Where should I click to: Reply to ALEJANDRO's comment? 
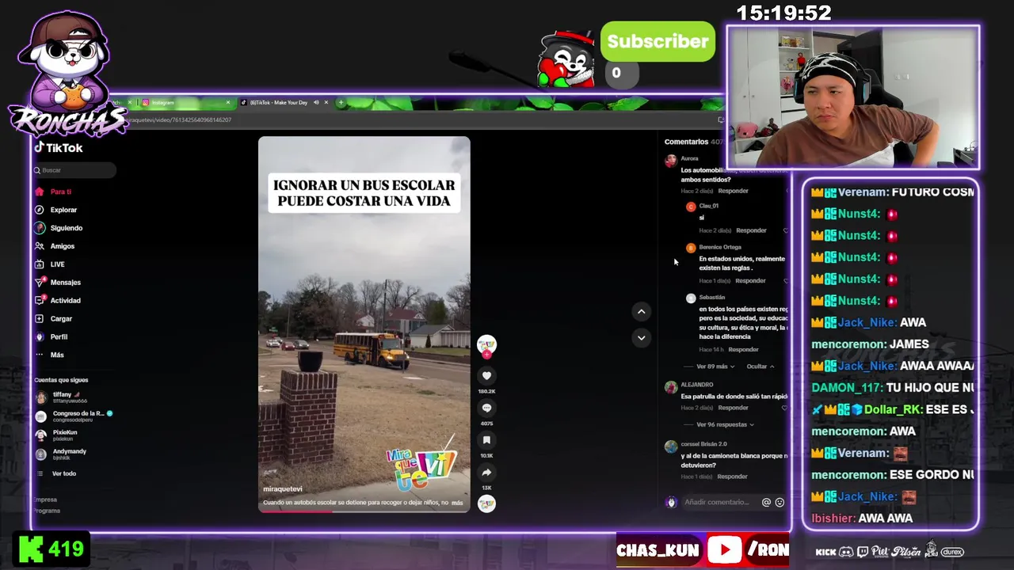pyautogui.click(x=733, y=408)
